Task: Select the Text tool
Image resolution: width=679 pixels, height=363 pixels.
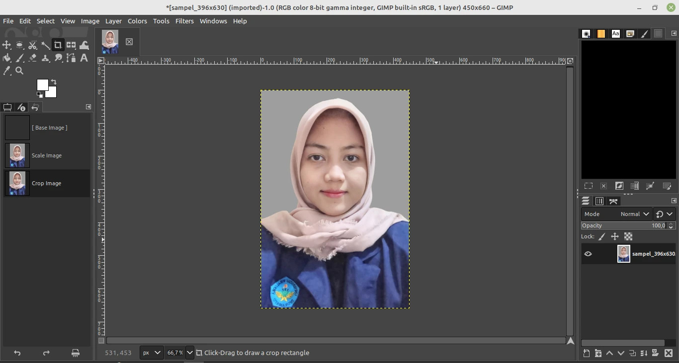Action: click(84, 58)
